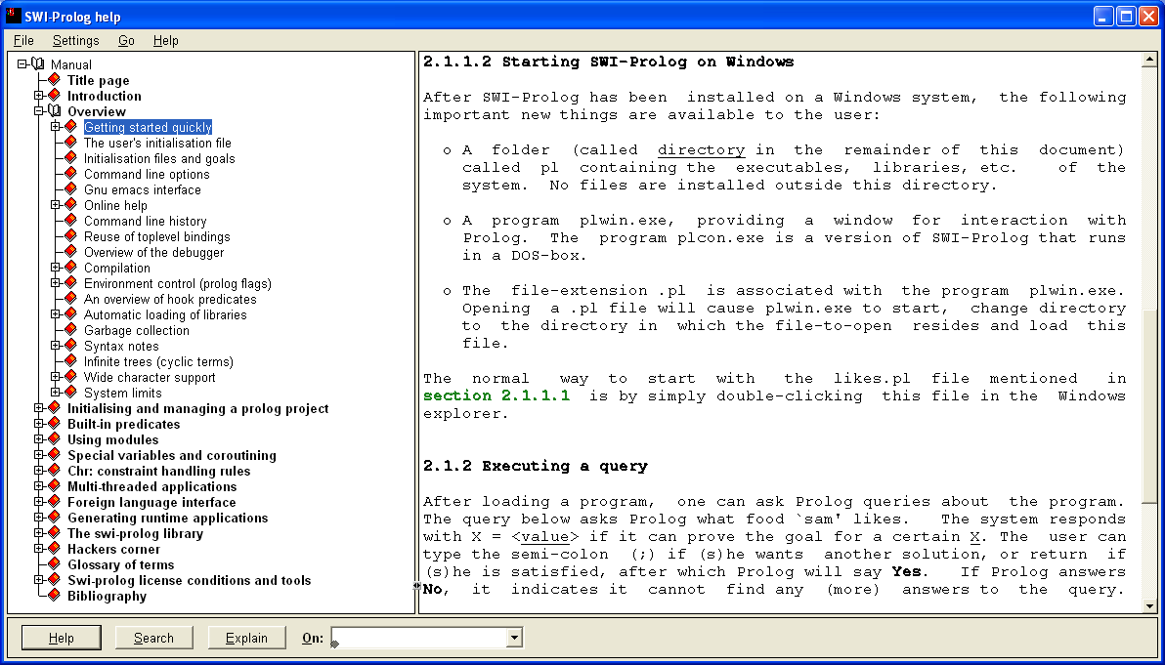1165x665 pixels.
Task: Open the On: combo box dropdown arrow
Action: click(514, 638)
